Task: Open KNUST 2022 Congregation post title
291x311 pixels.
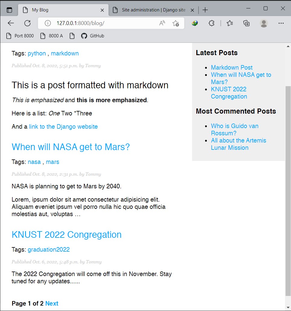Action: pyautogui.click(x=67, y=235)
